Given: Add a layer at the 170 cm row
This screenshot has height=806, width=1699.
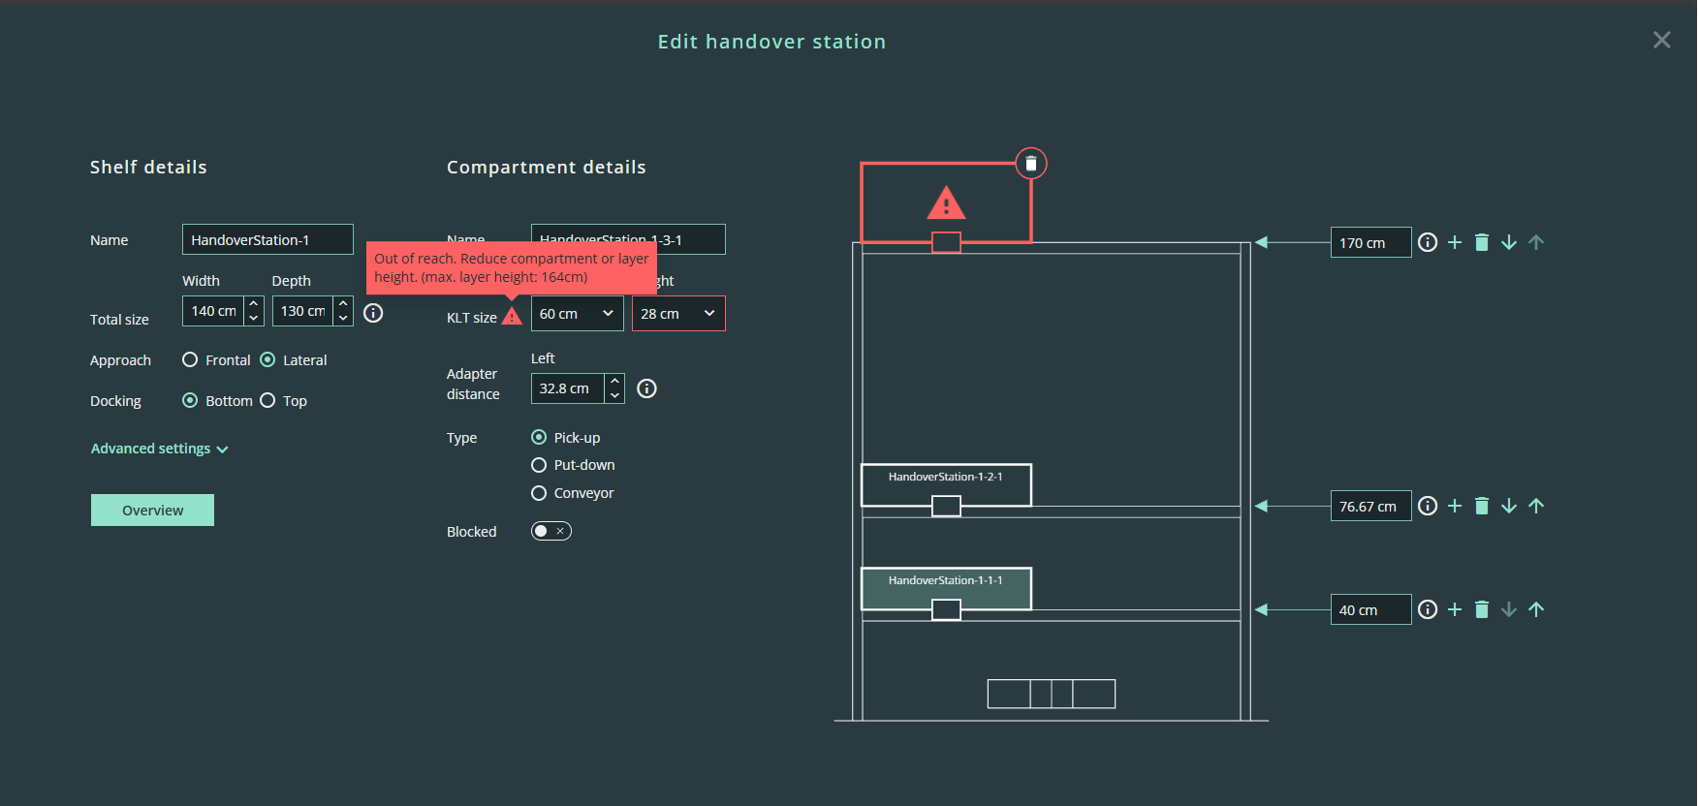Looking at the screenshot, I should [x=1454, y=242].
